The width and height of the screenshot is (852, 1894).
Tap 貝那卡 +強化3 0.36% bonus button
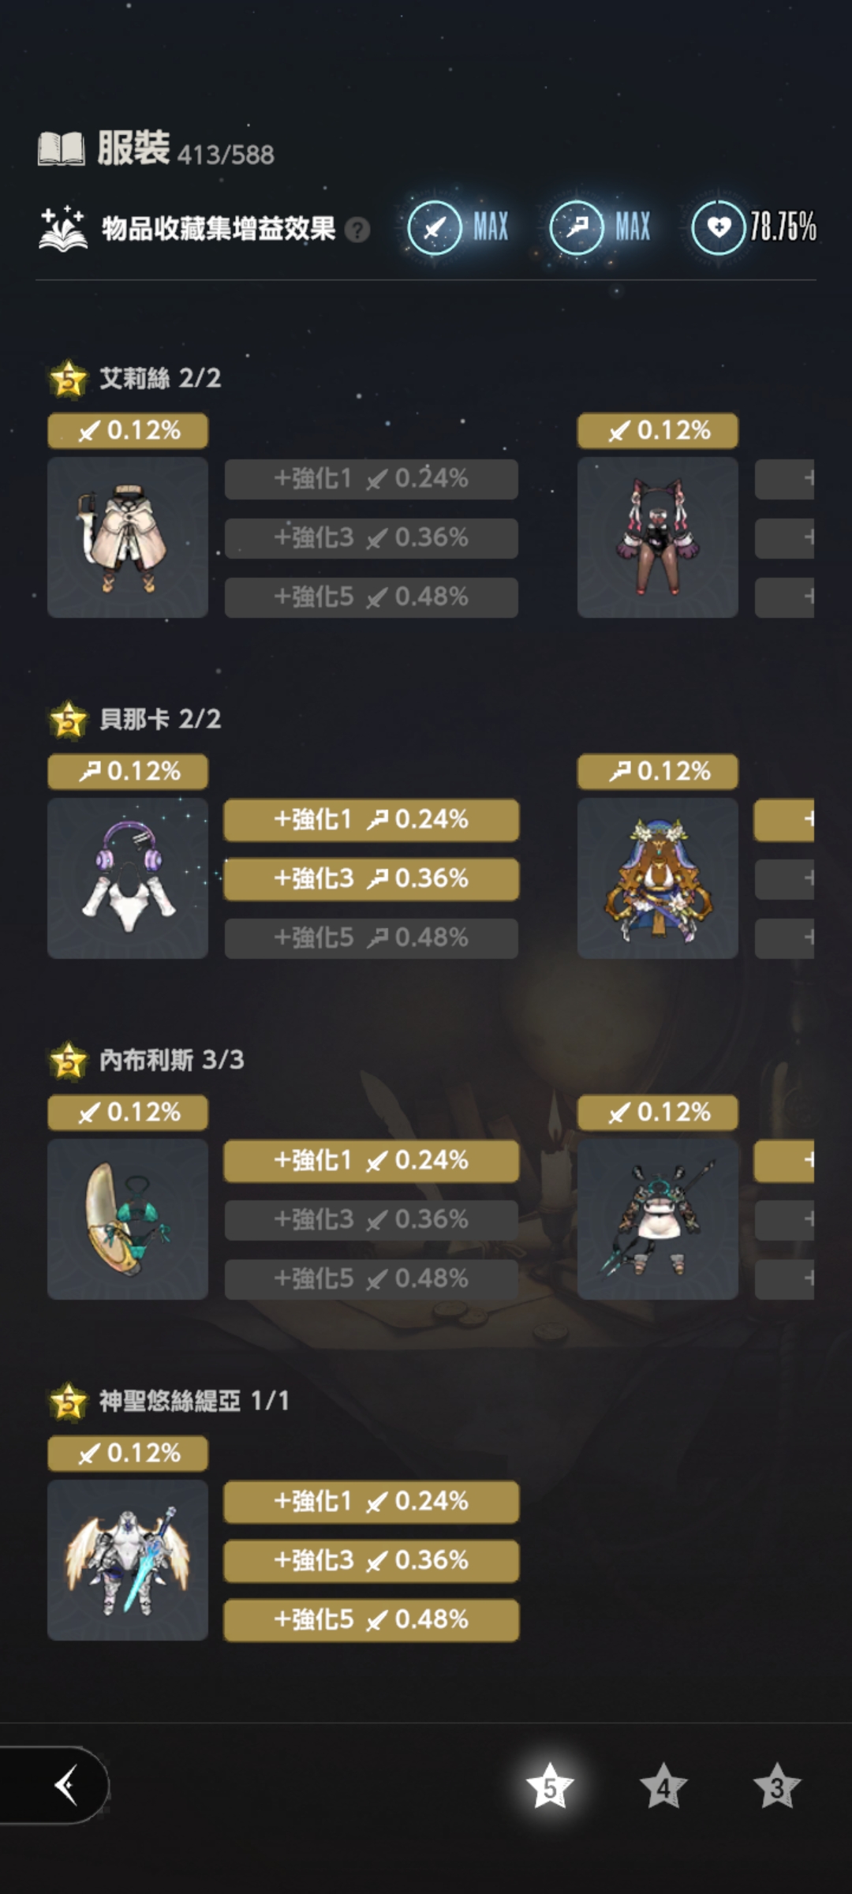372,879
